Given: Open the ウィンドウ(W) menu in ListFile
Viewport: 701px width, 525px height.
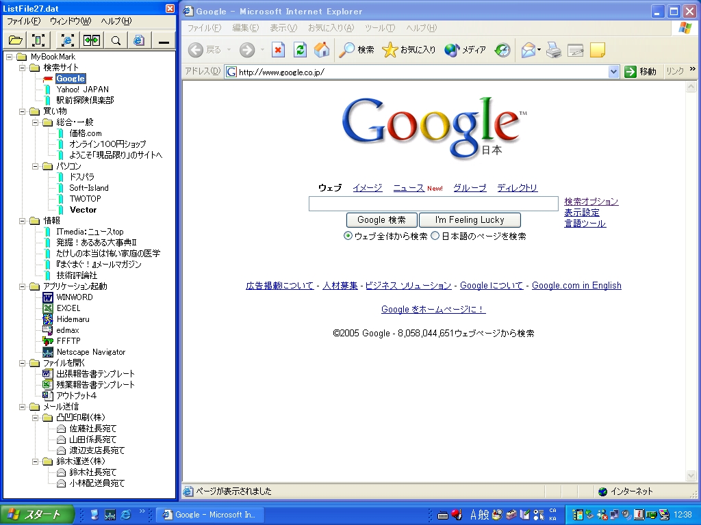Looking at the screenshot, I should point(71,21).
